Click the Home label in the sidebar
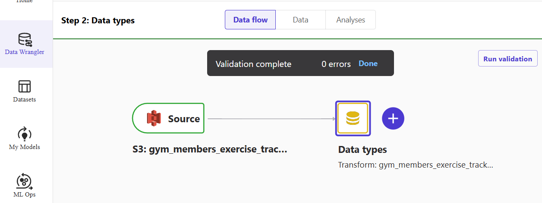 25,1
